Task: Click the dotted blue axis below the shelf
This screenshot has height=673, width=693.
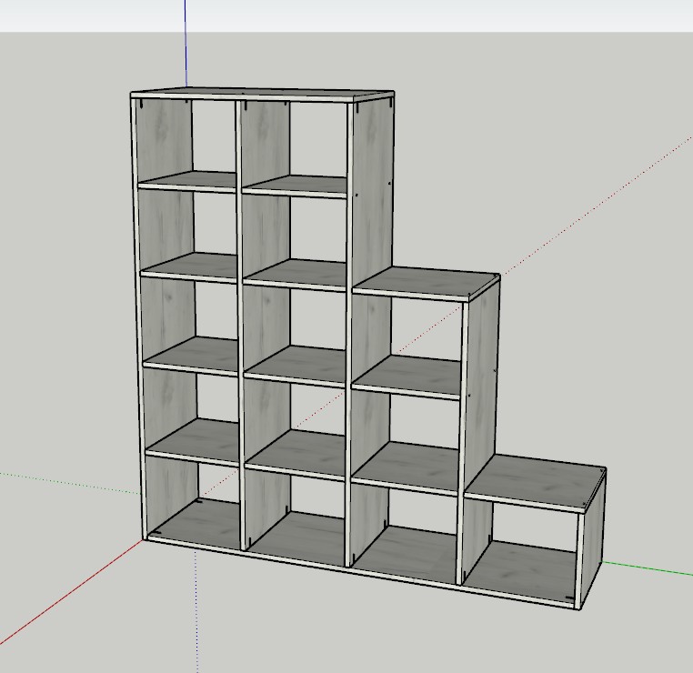Action: pos(197,618)
